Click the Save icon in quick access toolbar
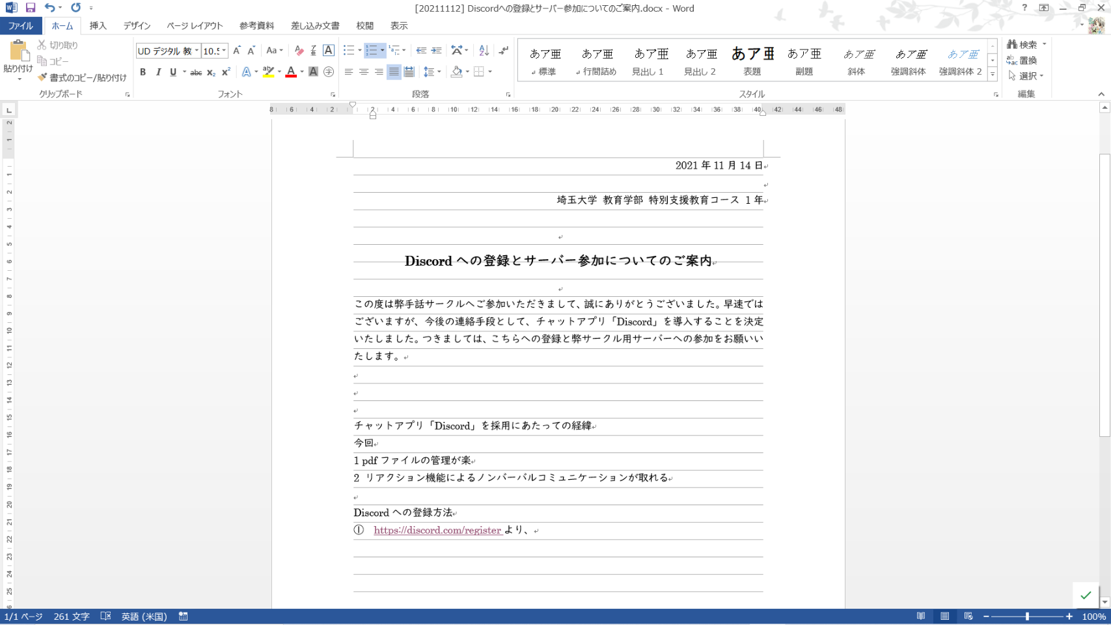This screenshot has height=625, width=1111. click(x=30, y=8)
